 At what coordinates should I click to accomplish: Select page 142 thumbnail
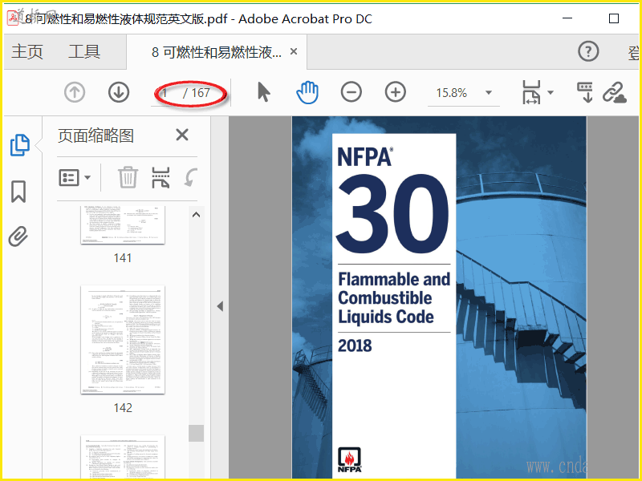point(123,339)
